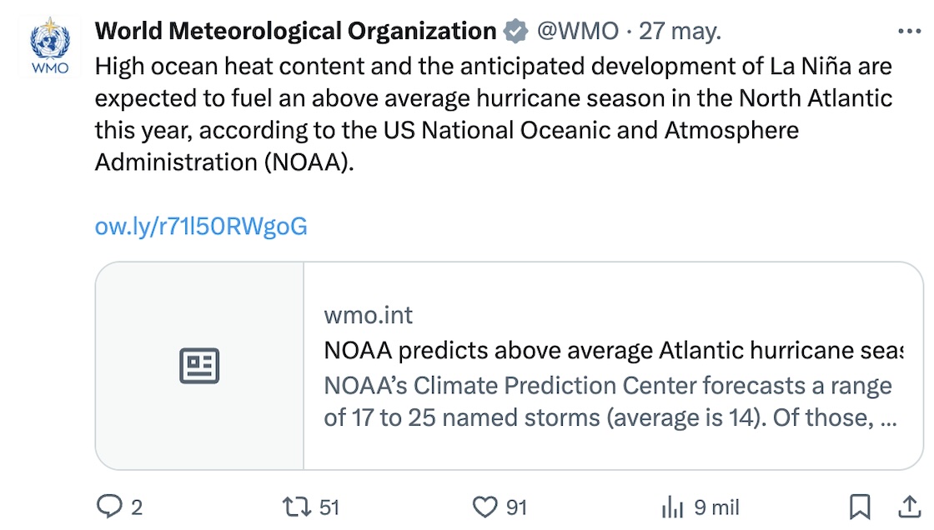This screenshot has width=934, height=530.
Task: Follow the ow.ly/r71l50RWgoG short link
Action: (201, 226)
